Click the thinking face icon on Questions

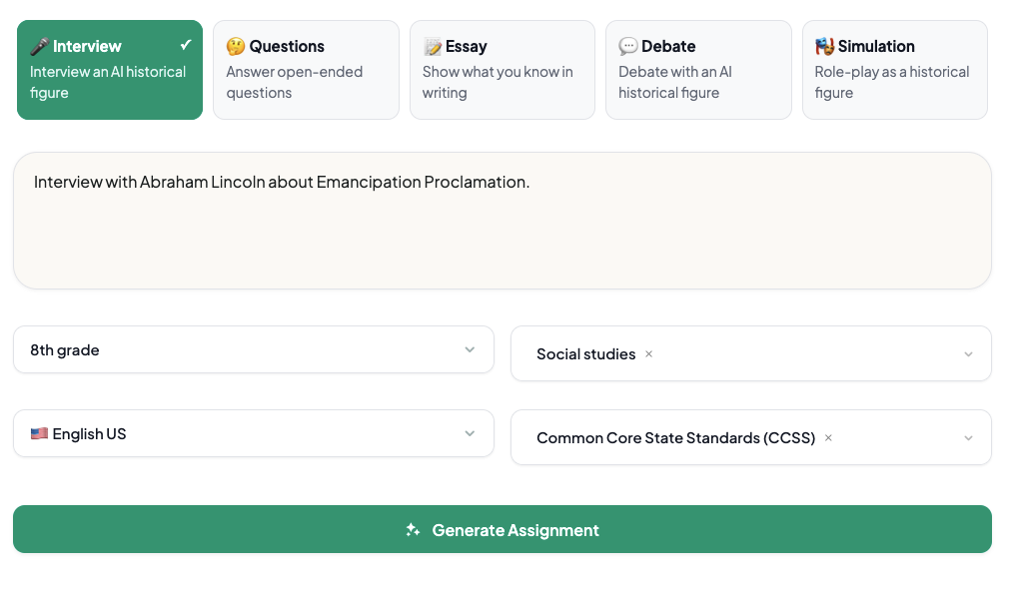tap(236, 47)
